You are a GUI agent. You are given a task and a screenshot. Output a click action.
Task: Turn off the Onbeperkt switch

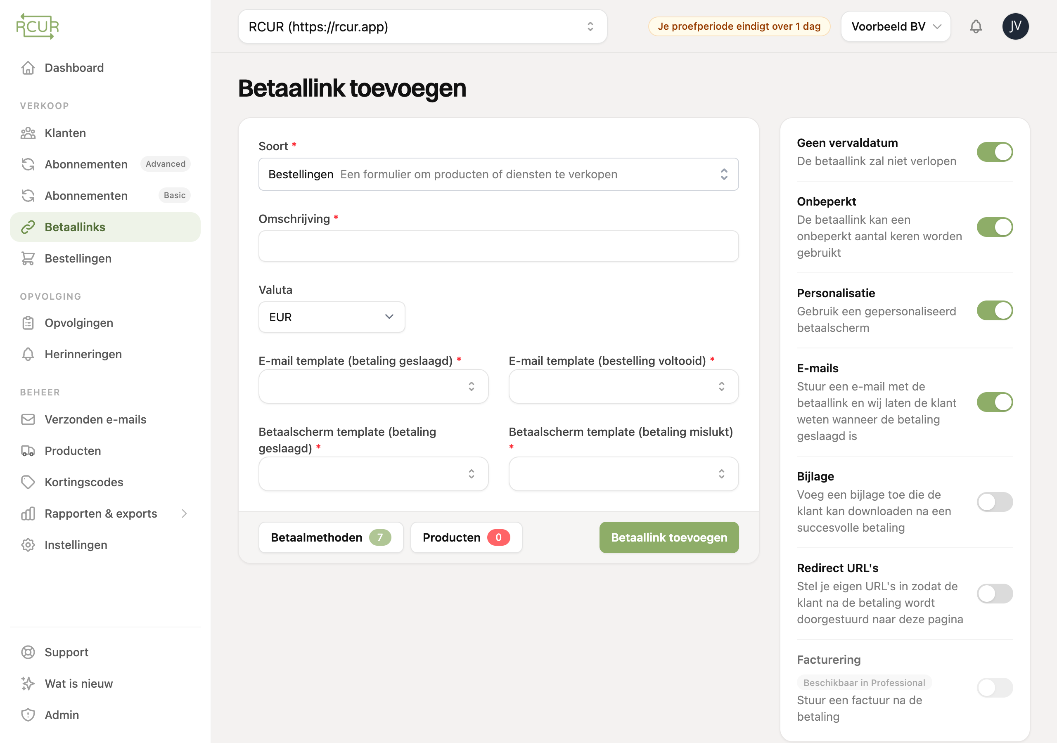click(x=994, y=227)
